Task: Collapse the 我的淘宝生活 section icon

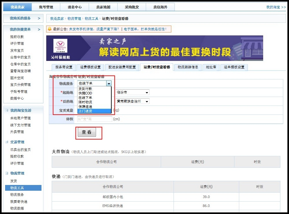Action: tap(7, 110)
